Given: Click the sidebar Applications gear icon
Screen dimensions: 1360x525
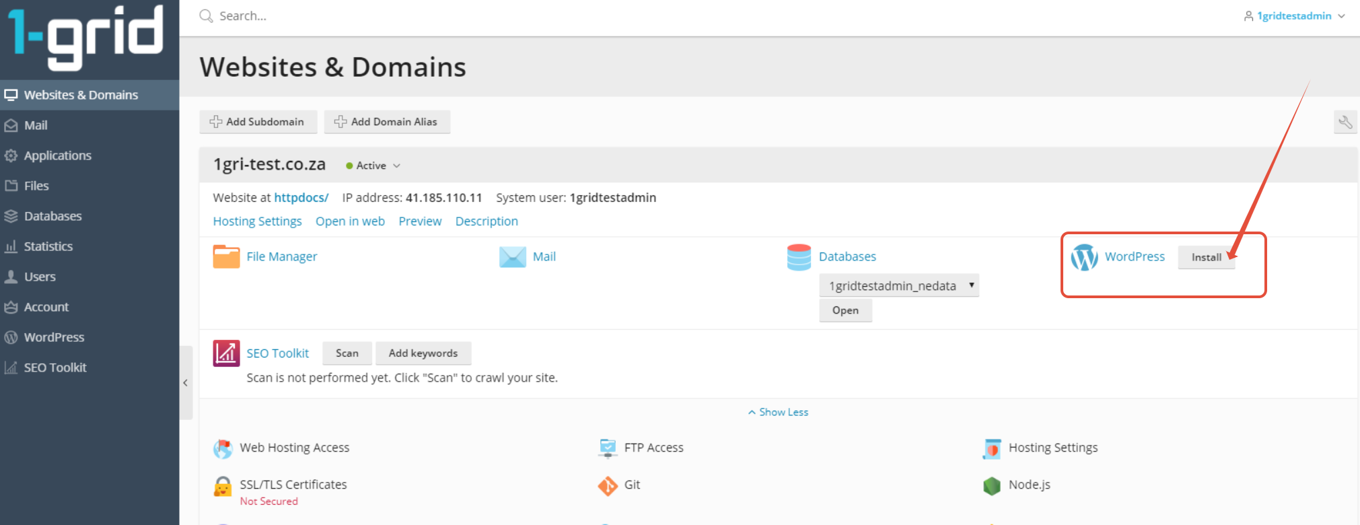Looking at the screenshot, I should [x=11, y=155].
